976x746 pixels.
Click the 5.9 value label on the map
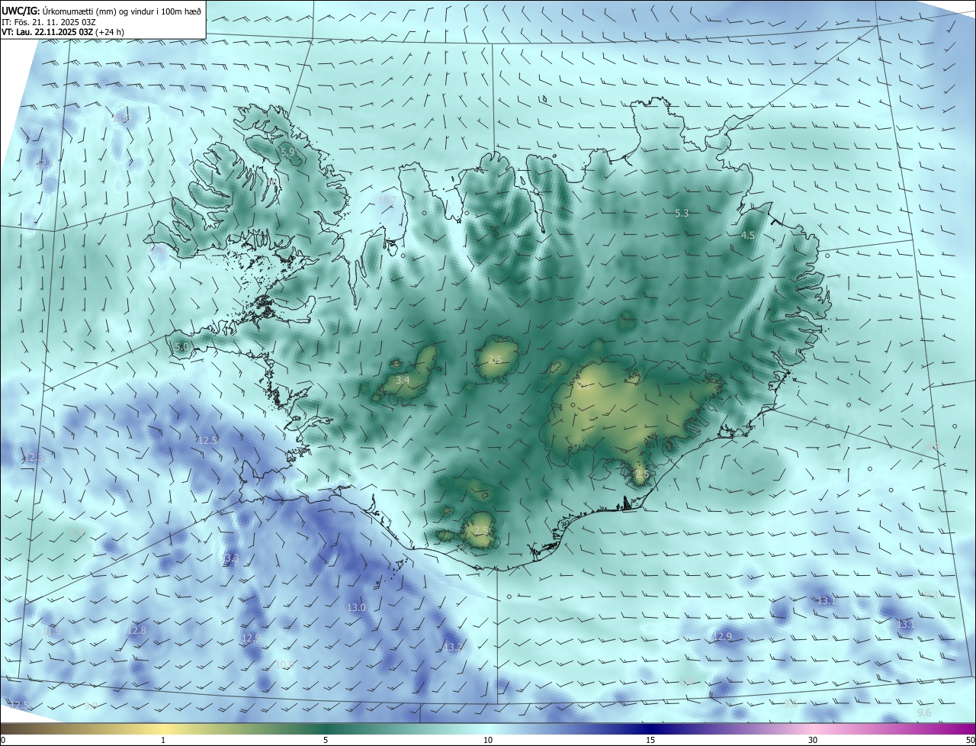(287, 153)
